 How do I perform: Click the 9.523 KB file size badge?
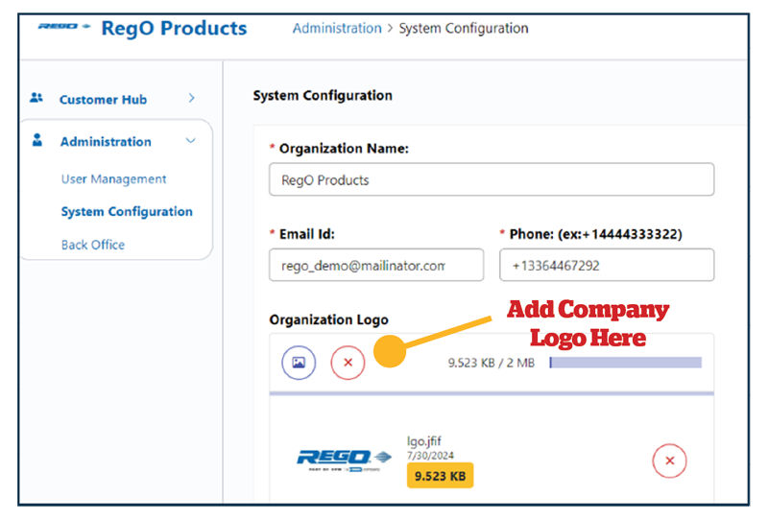pyautogui.click(x=440, y=476)
